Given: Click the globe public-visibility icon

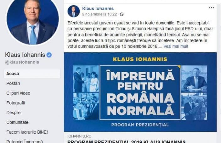Looking at the screenshot, I should (x=122, y=14).
